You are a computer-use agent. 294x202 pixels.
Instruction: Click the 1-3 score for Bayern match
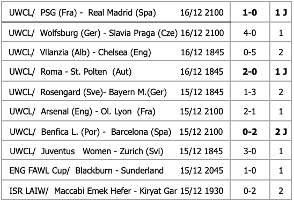point(250,92)
